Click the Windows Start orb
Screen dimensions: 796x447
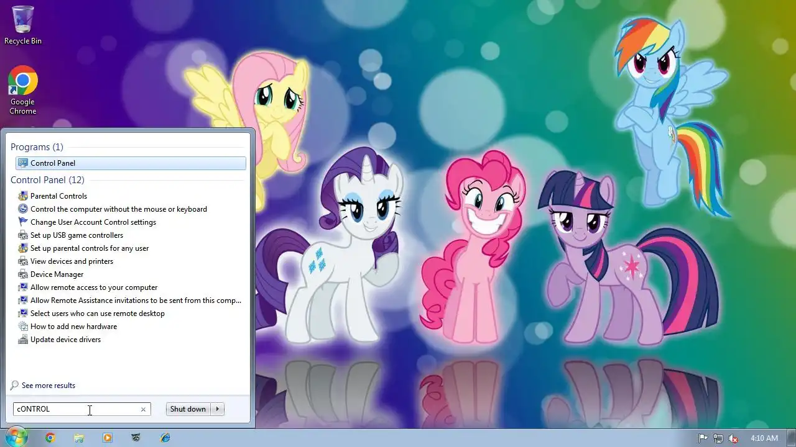point(16,437)
